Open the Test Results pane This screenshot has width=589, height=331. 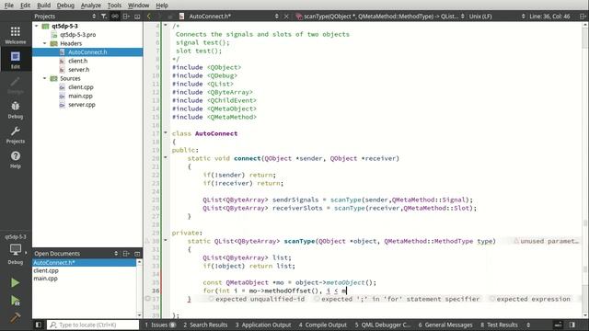point(499,325)
